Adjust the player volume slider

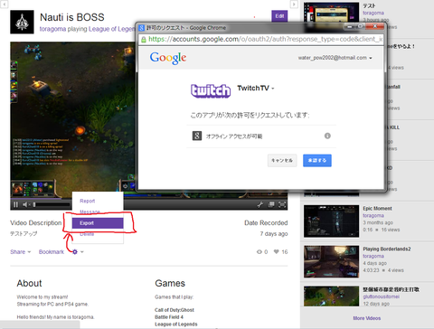point(52,205)
